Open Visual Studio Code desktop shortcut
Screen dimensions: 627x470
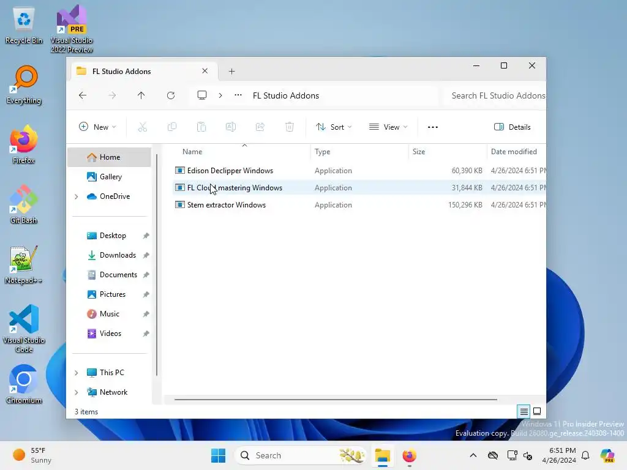coord(24,329)
